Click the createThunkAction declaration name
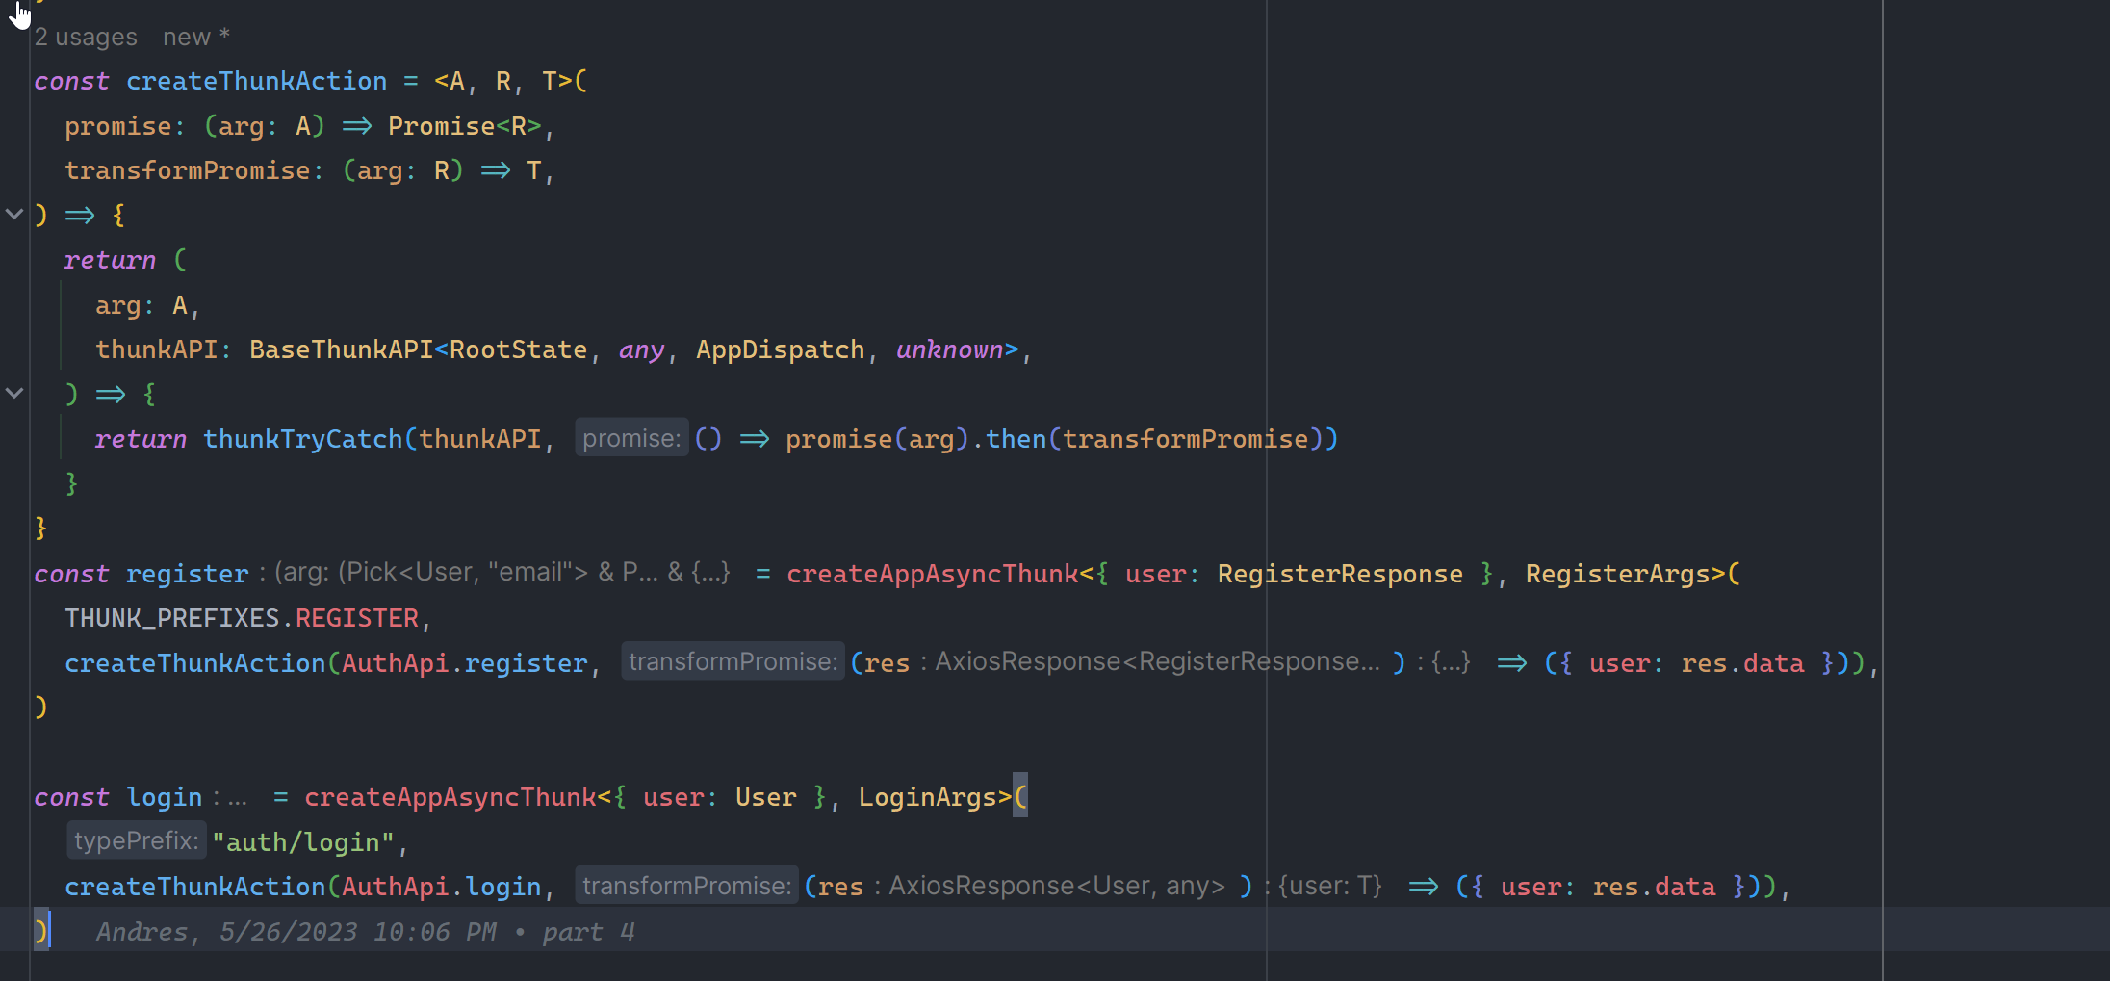 tap(256, 81)
